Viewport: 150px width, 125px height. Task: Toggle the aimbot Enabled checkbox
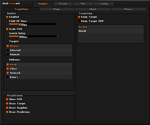tap(7, 17)
